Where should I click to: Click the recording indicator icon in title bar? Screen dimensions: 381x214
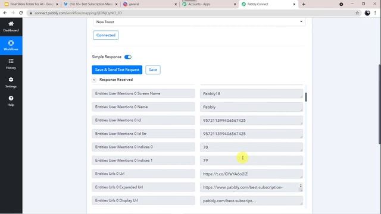[x=341, y=4]
